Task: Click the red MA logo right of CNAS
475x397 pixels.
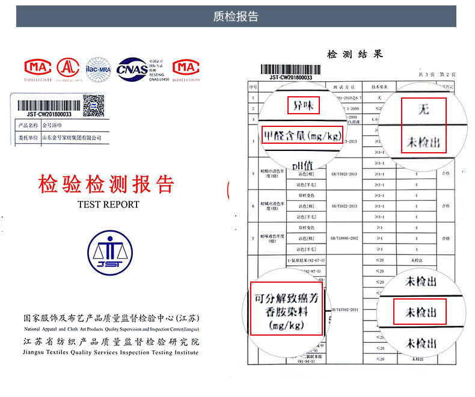Action: (186, 67)
